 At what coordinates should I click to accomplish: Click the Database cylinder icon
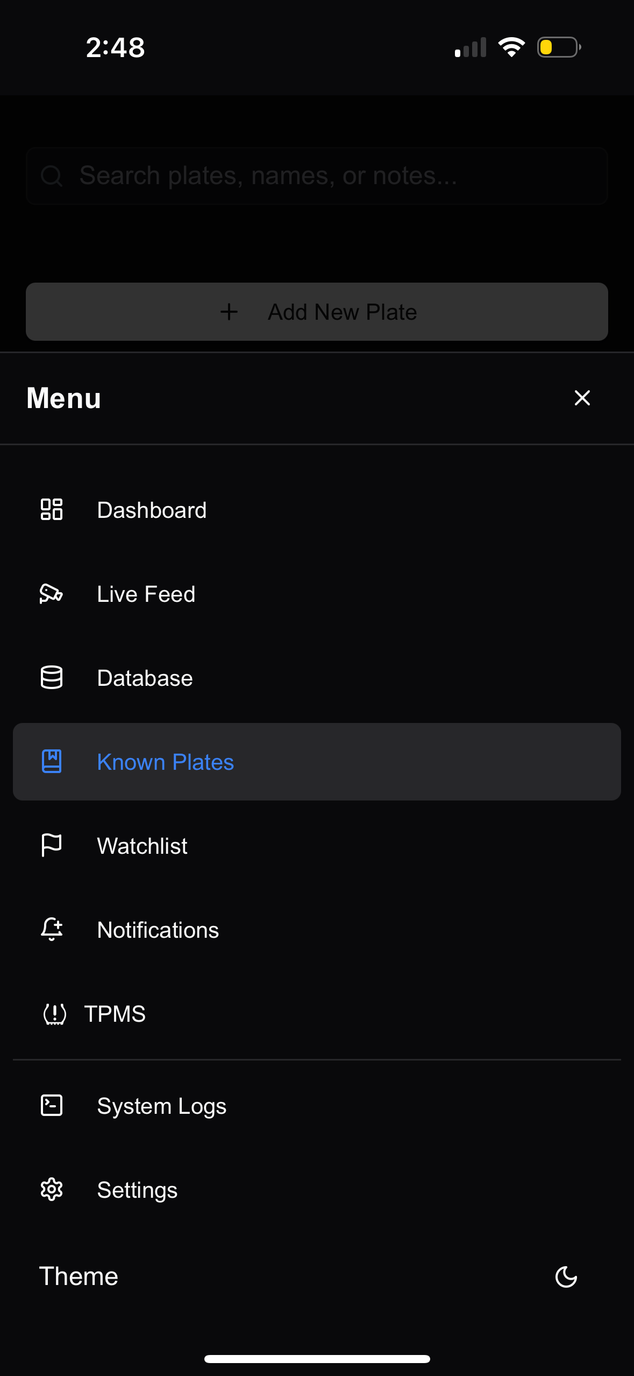(52, 677)
